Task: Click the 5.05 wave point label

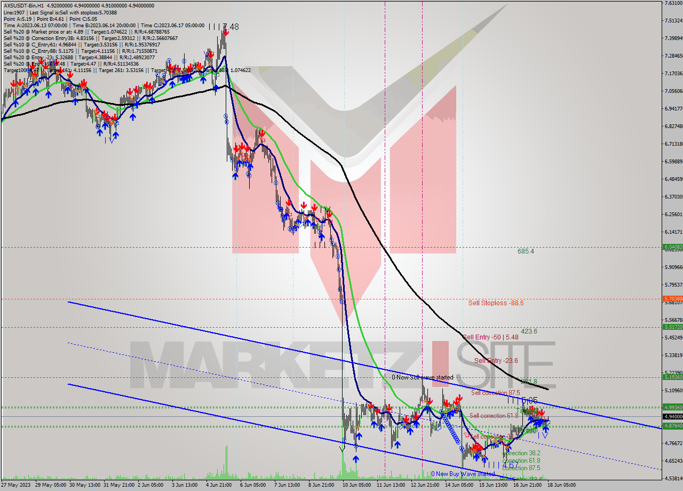Action: coord(529,400)
